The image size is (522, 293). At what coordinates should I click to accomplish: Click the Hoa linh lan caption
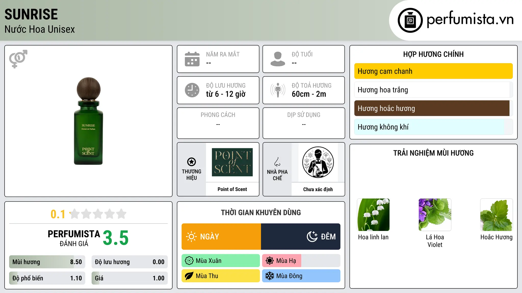click(x=373, y=237)
